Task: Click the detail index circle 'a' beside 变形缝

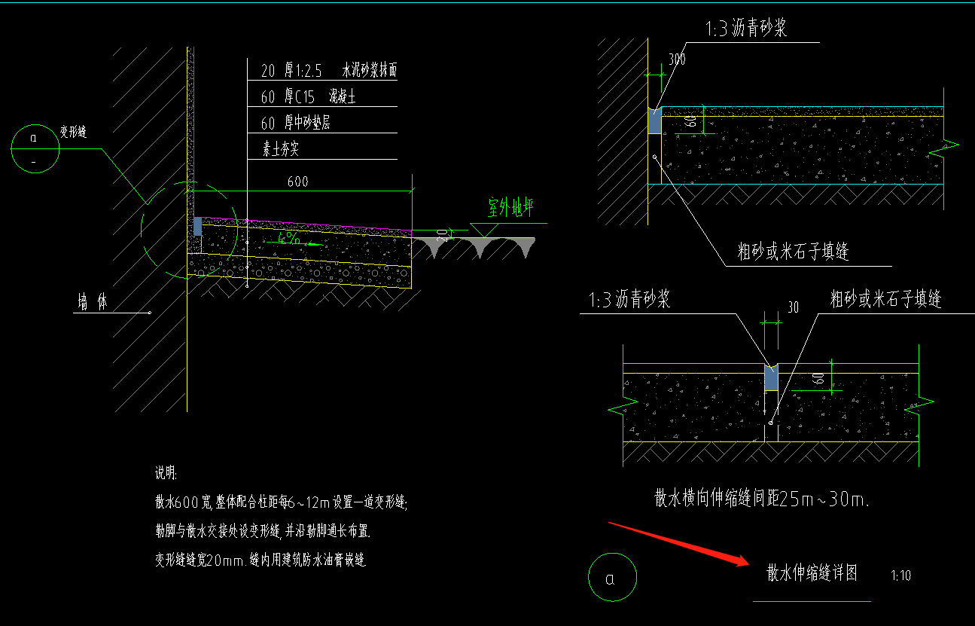Action: (x=35, y=148)
